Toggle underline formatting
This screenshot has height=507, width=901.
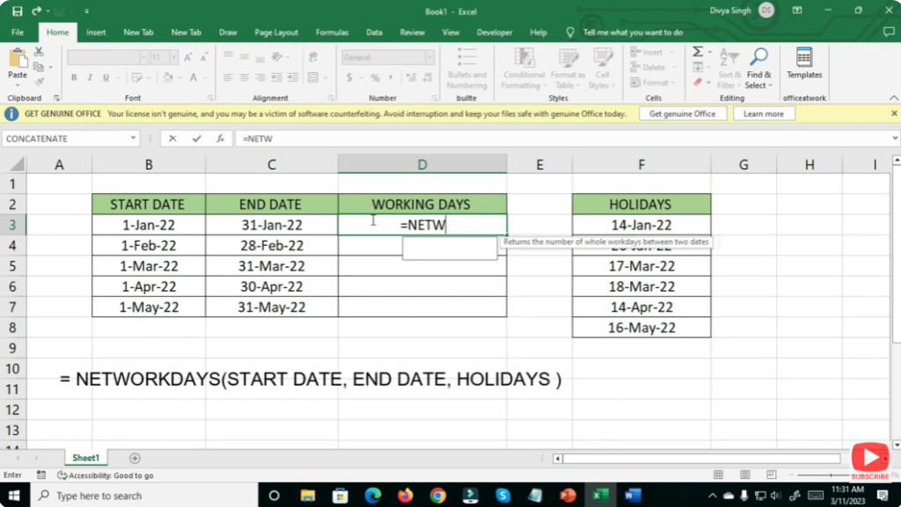tap(105, 77)
